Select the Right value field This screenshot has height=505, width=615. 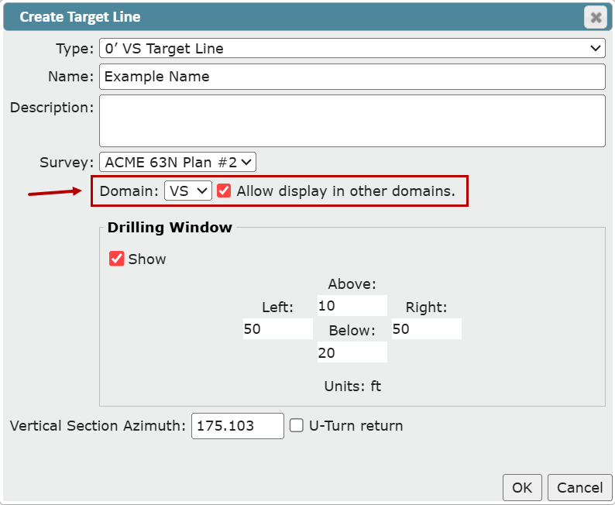[426, 328]
